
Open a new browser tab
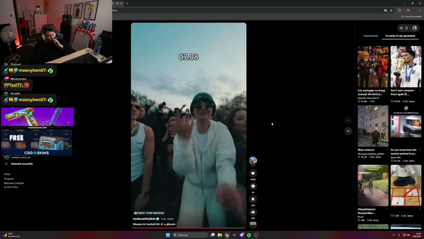pos(127,3)
